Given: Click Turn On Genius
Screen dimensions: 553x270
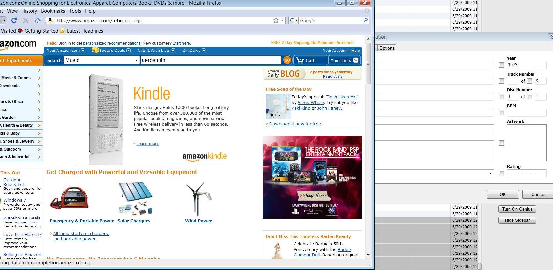Looking at the screenshot, I should point(517,209).
